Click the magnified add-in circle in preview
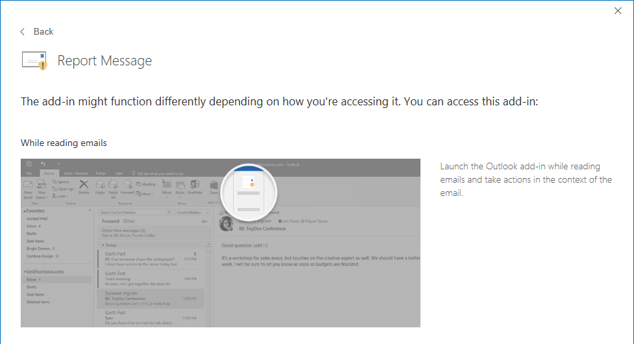This screenshot has width=634, height=344. pyautogui.click(x=249, y=192)
